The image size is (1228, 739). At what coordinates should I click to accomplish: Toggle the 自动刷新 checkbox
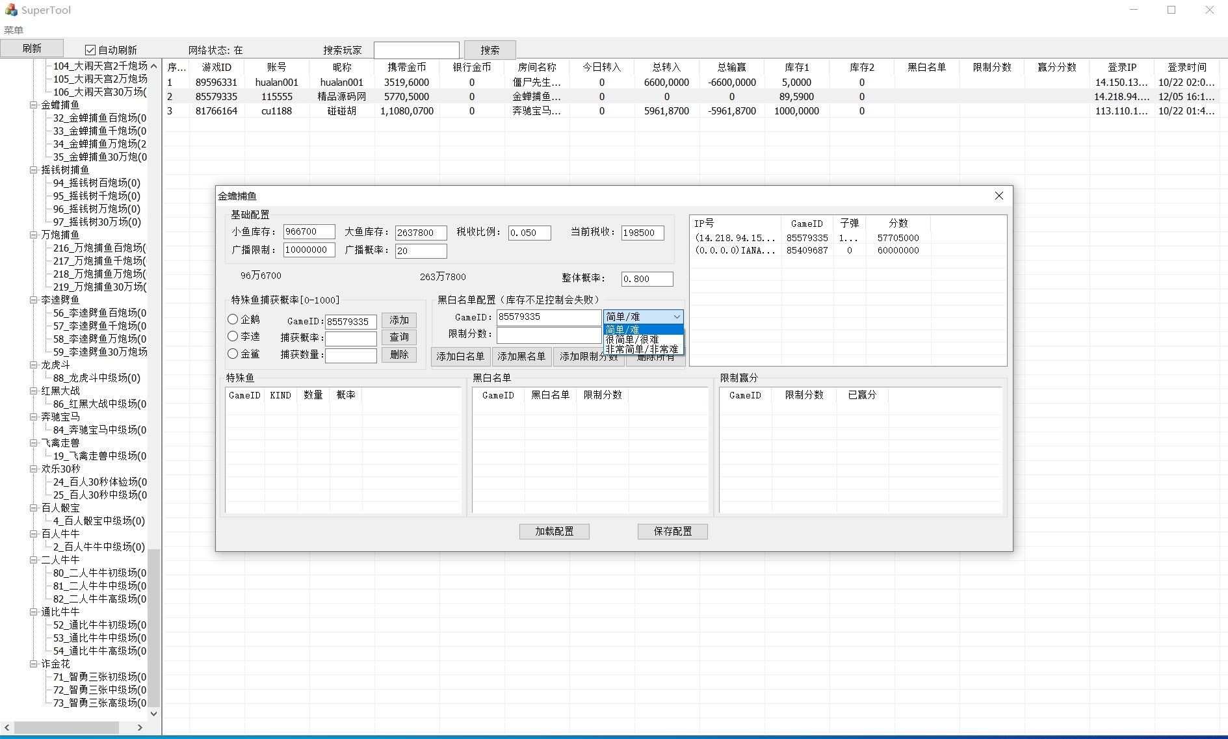pos(90,50)
